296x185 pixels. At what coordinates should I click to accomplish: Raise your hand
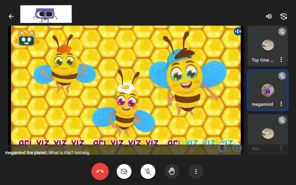point(172,171)
